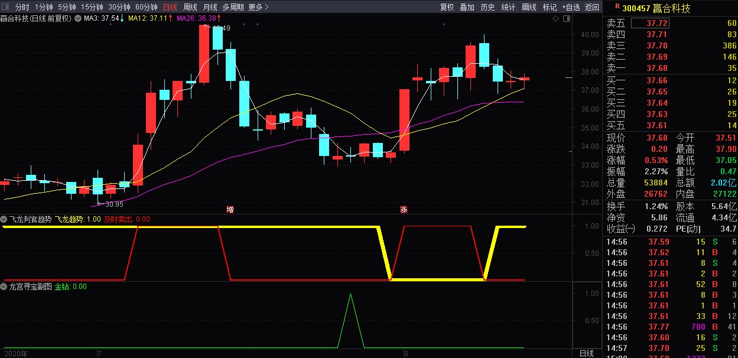Image resolution: width=738 pixels, height=358 pixels.
Task: Click the 叠加 overlay button
Action: [467, 7]
